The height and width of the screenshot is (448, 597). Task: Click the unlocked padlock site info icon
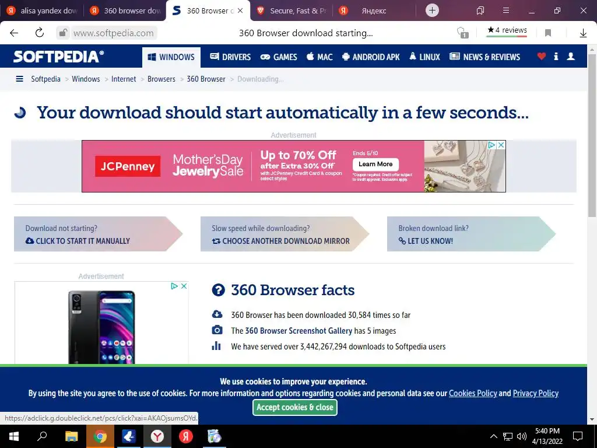pyautogui.click(x=63, y=33)
